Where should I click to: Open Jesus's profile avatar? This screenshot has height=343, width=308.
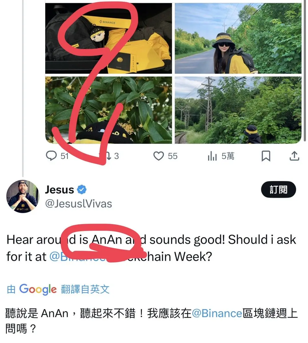(x=23, y=196)
